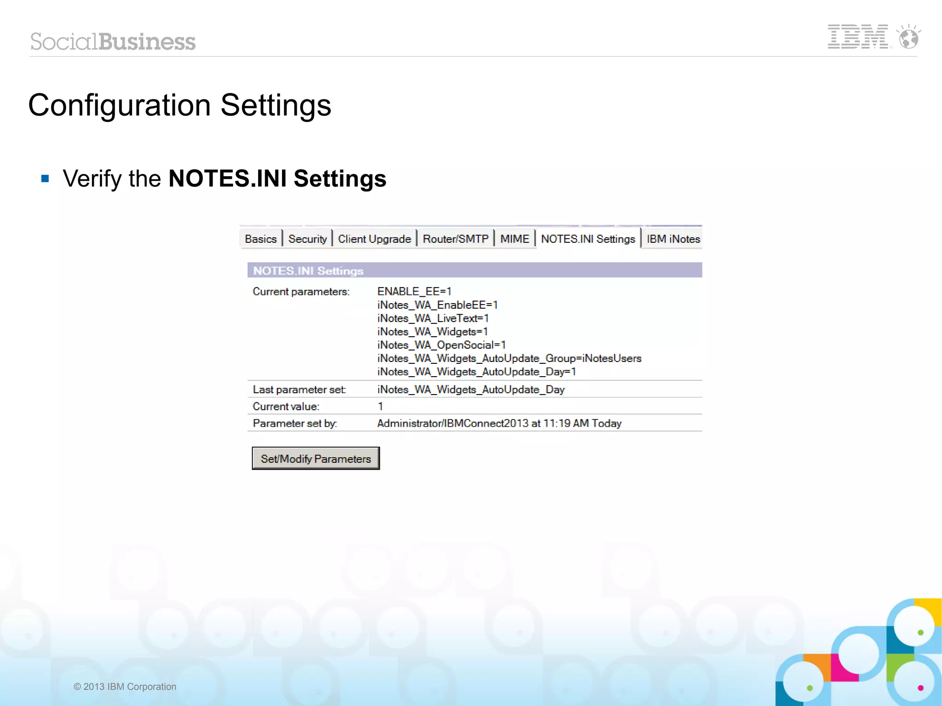Click the Configuration Settings slide title

(180, 105)
